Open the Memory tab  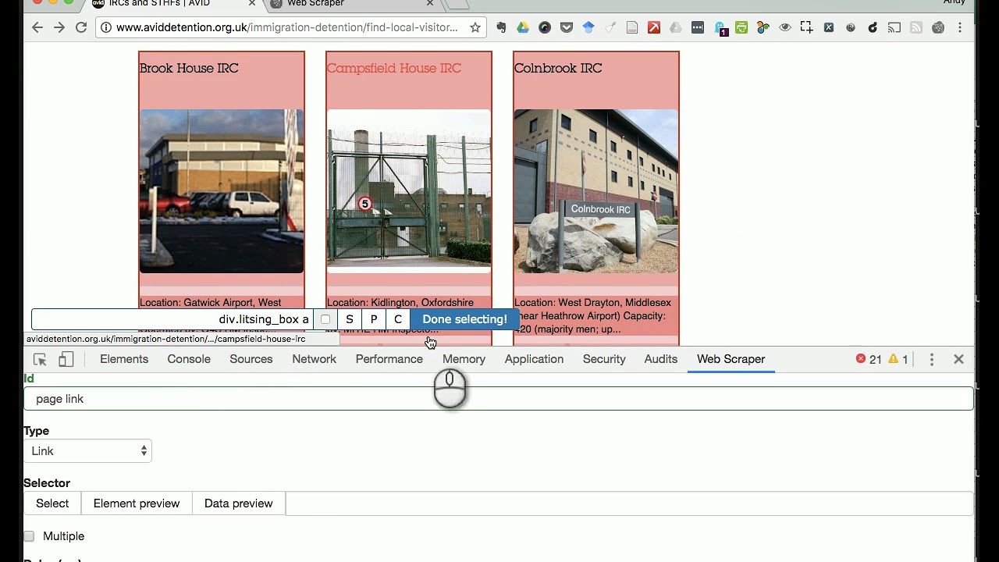(x=464, y=359)
